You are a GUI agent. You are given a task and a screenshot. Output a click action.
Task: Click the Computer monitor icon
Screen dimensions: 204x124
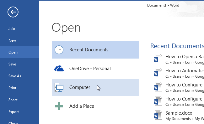point(59,87)
